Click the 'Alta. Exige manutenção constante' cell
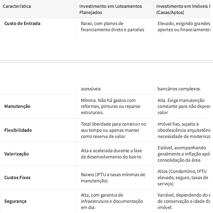Image resolution: width=213 pixels, height=213 pixels. (183, 106)
